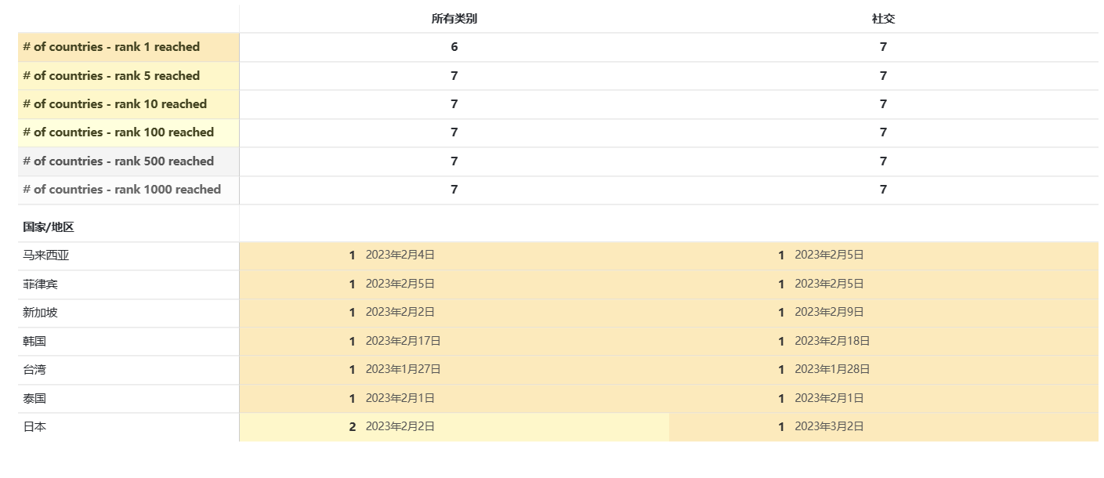Image resolution: width=1104 pixels, height=478 pixels.
Task: Click the '# of countries - rank 100 reached' label
Action: (118, 132)
